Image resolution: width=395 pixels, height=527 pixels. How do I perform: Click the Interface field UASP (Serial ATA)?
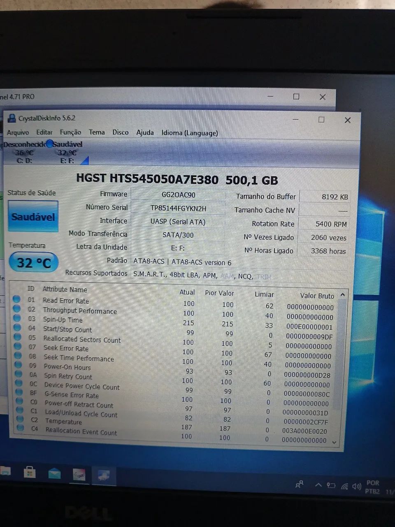point(178,222)
